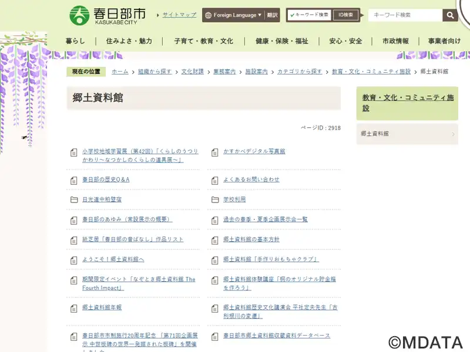
Task: Select the キーワード検索 search mode
Action: pos(309,15)
